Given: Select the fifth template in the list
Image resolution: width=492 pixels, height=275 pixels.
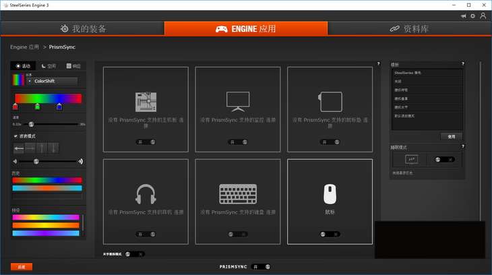Looking at the screenshot, I should tap(427, 107).
